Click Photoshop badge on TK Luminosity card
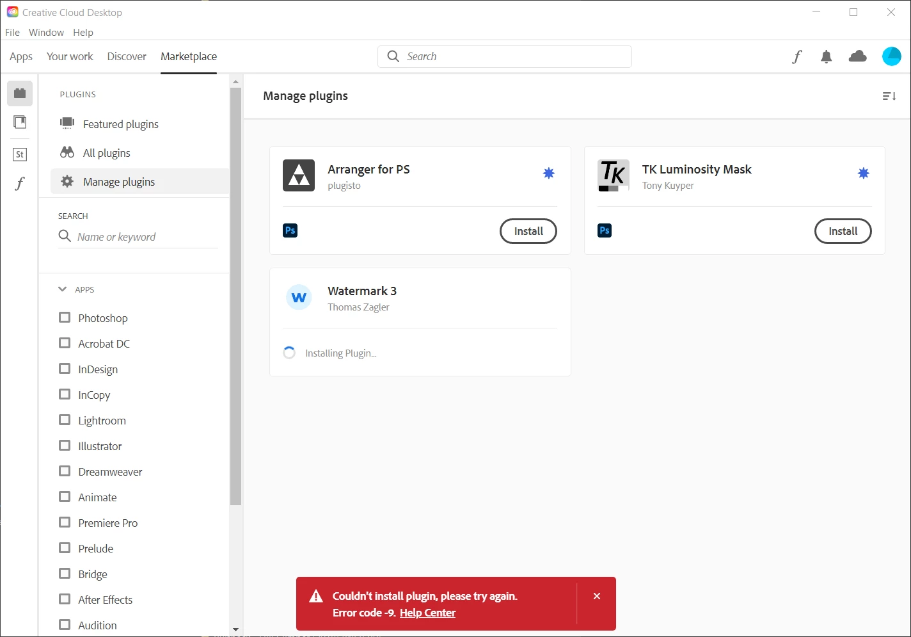 (x=605, y=230)
